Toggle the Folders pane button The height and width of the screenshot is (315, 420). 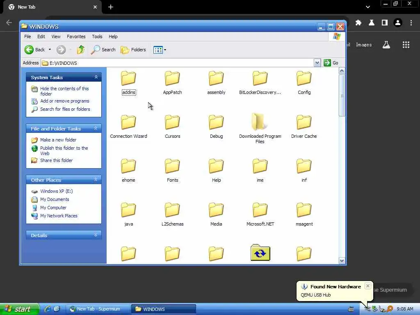point(133,50)
